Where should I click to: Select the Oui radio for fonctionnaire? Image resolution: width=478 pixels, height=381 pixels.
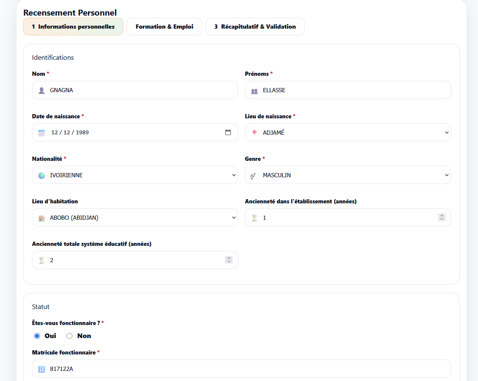37,336
